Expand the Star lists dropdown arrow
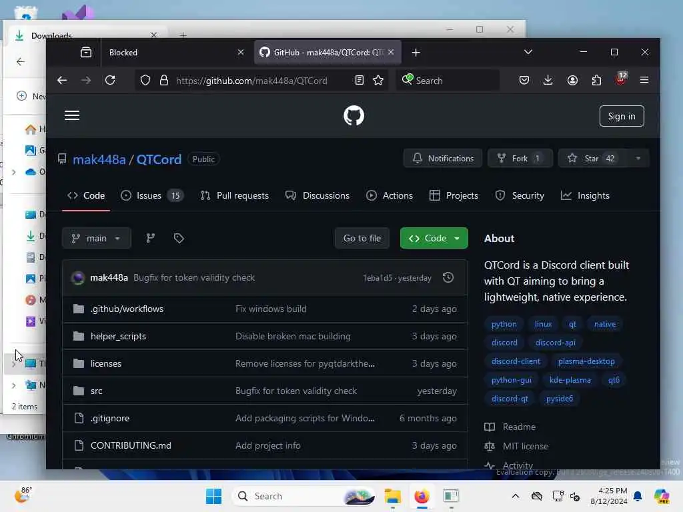This screenshot has width=683, height=512. pyautogui.click(x=638, y=159)
